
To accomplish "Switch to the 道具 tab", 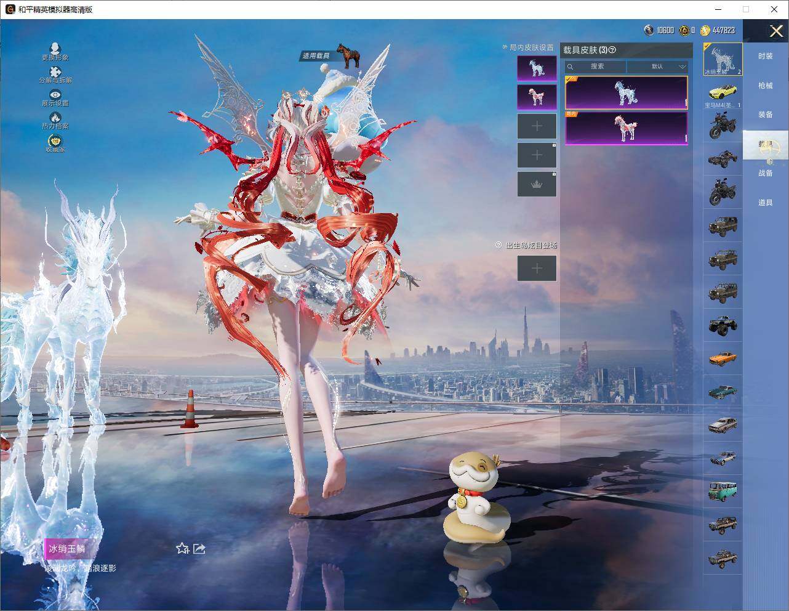I will [x=766, y=203].
